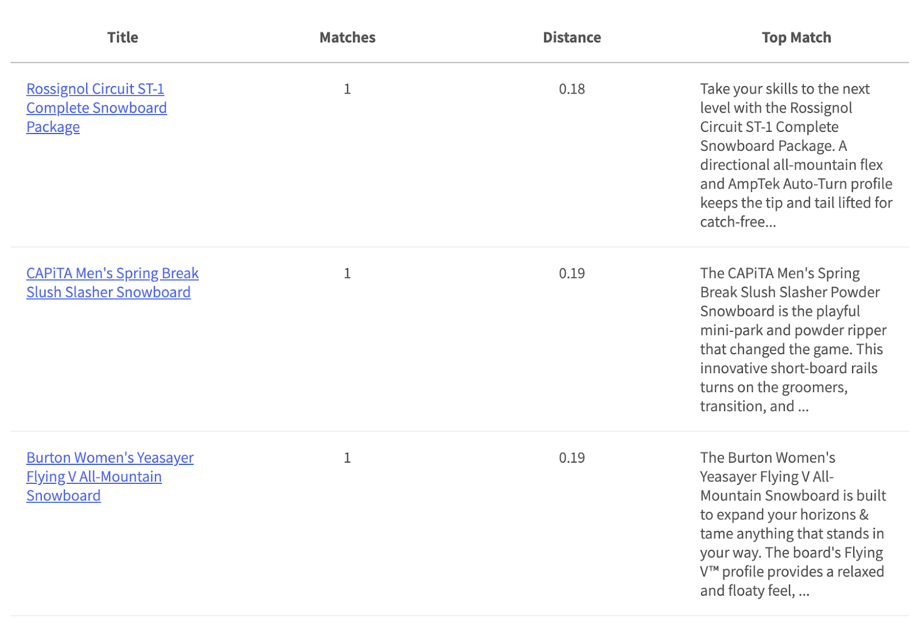918x618 pixels.
Task: Click the Matches value in the Rossignol row
Action: (x=347, y=89)
